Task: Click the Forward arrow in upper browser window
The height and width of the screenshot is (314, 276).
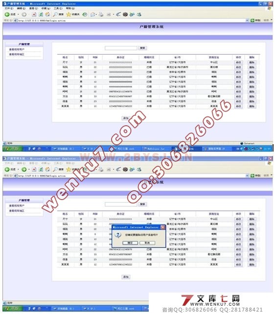Action: pos(24,14)
